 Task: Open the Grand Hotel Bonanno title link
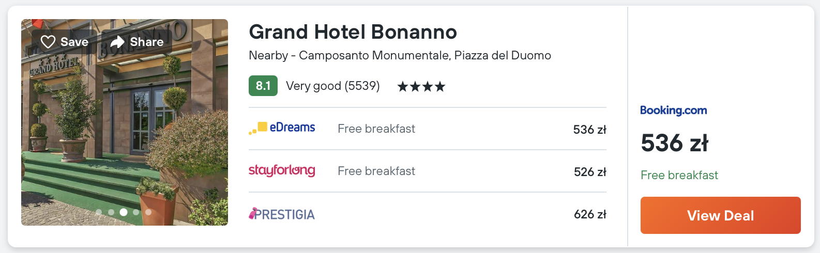pyautogui.click(x=353, y=32)
